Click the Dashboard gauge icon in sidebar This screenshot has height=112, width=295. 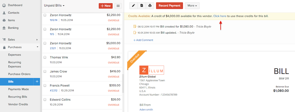pos(4,5)
